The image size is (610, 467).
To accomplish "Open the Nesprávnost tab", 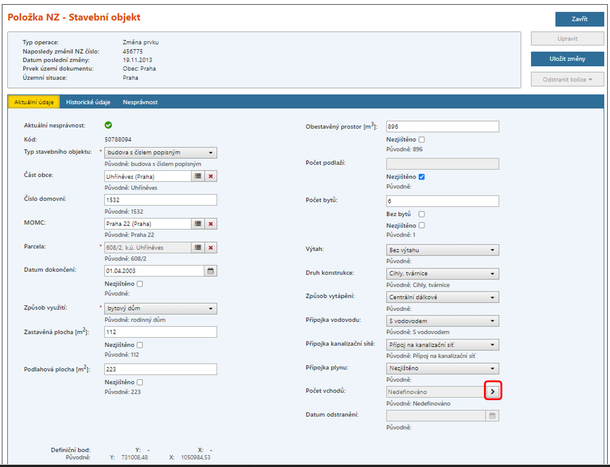I will [140, 102].
